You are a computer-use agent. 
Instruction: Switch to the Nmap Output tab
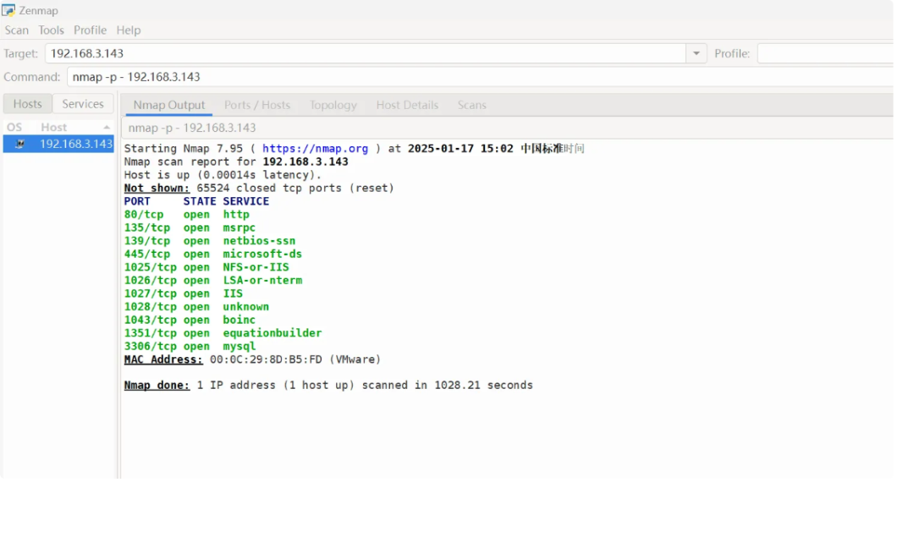(x=169, y=105)
